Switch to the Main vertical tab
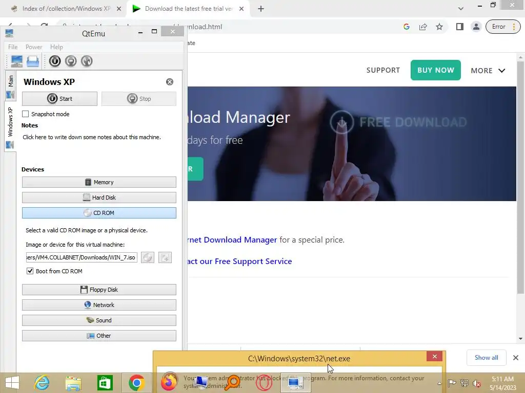 click(10, 86)
